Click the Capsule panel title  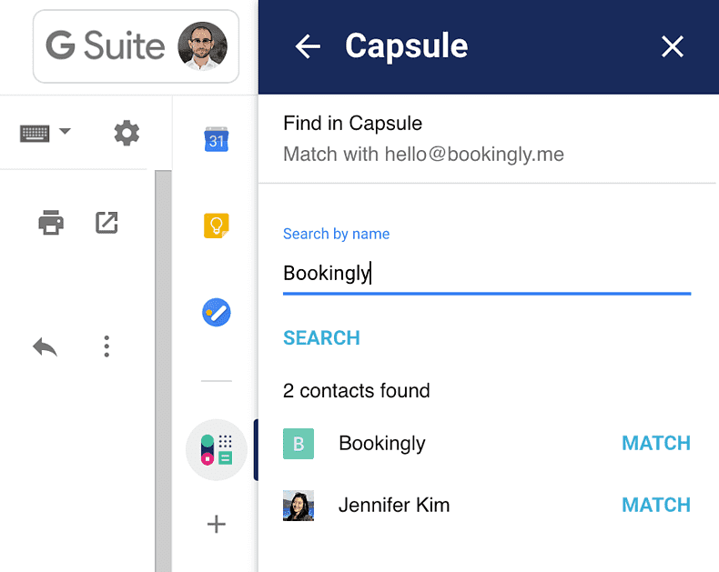[x=406, y=46]
